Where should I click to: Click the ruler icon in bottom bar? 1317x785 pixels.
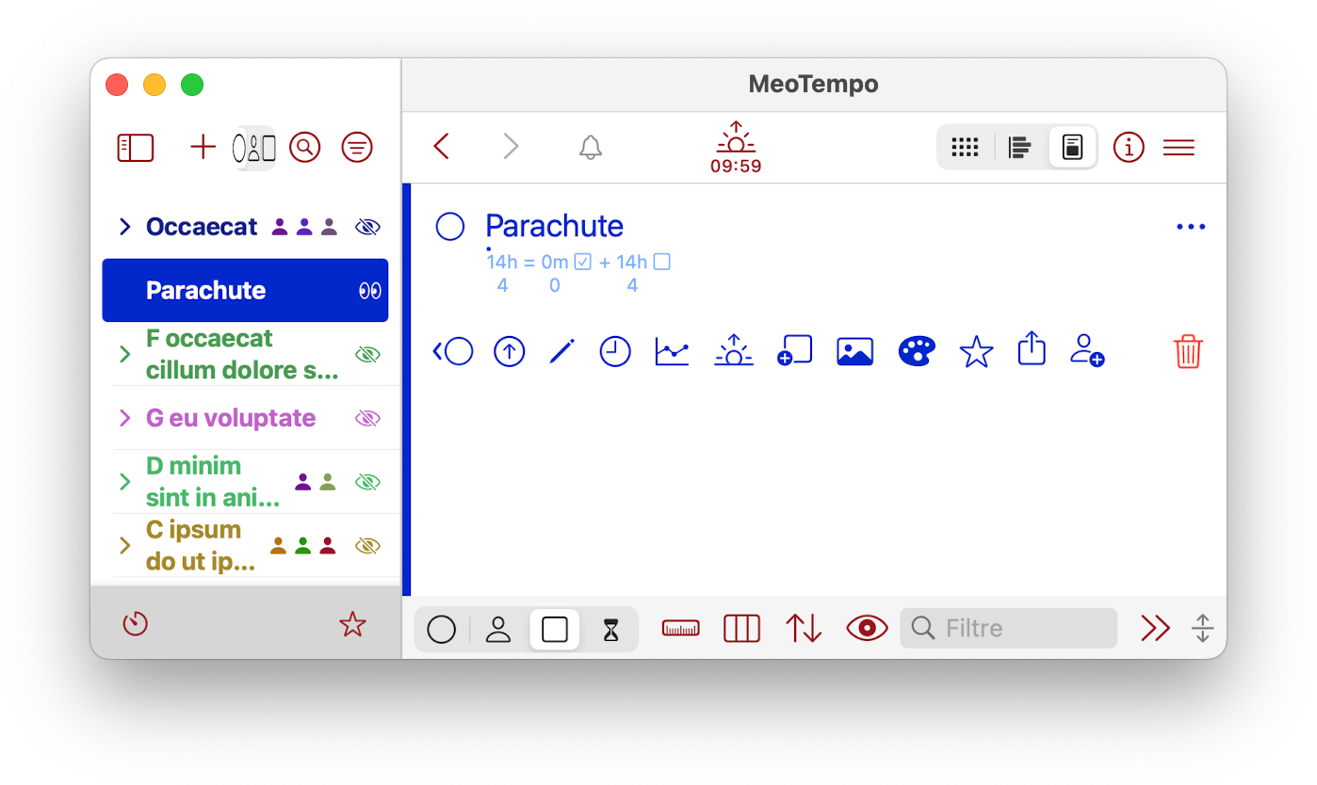681,629
